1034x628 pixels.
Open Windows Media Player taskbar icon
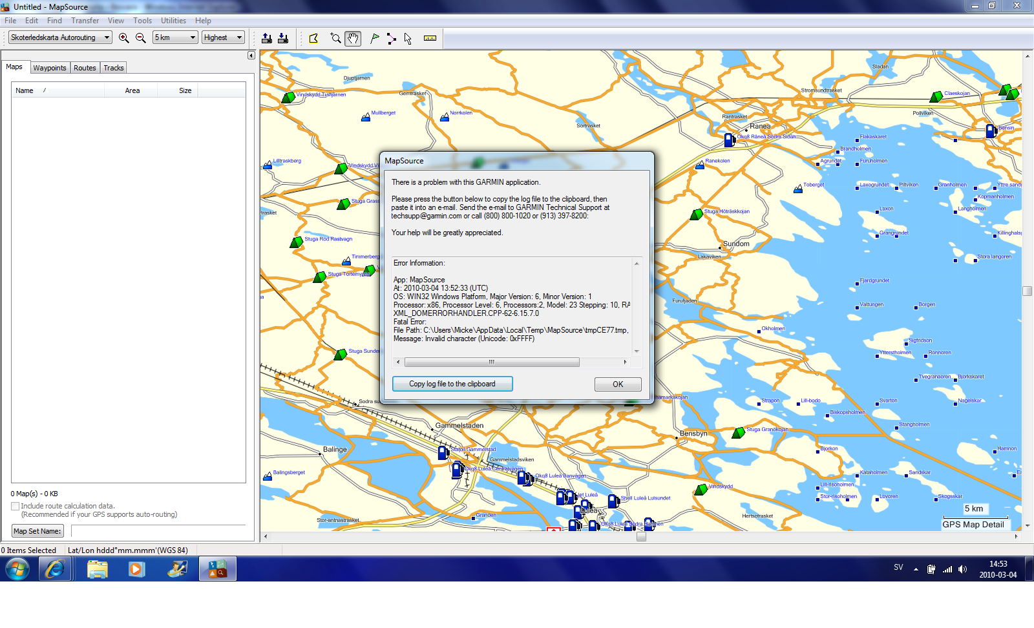(x=136, y=569)
